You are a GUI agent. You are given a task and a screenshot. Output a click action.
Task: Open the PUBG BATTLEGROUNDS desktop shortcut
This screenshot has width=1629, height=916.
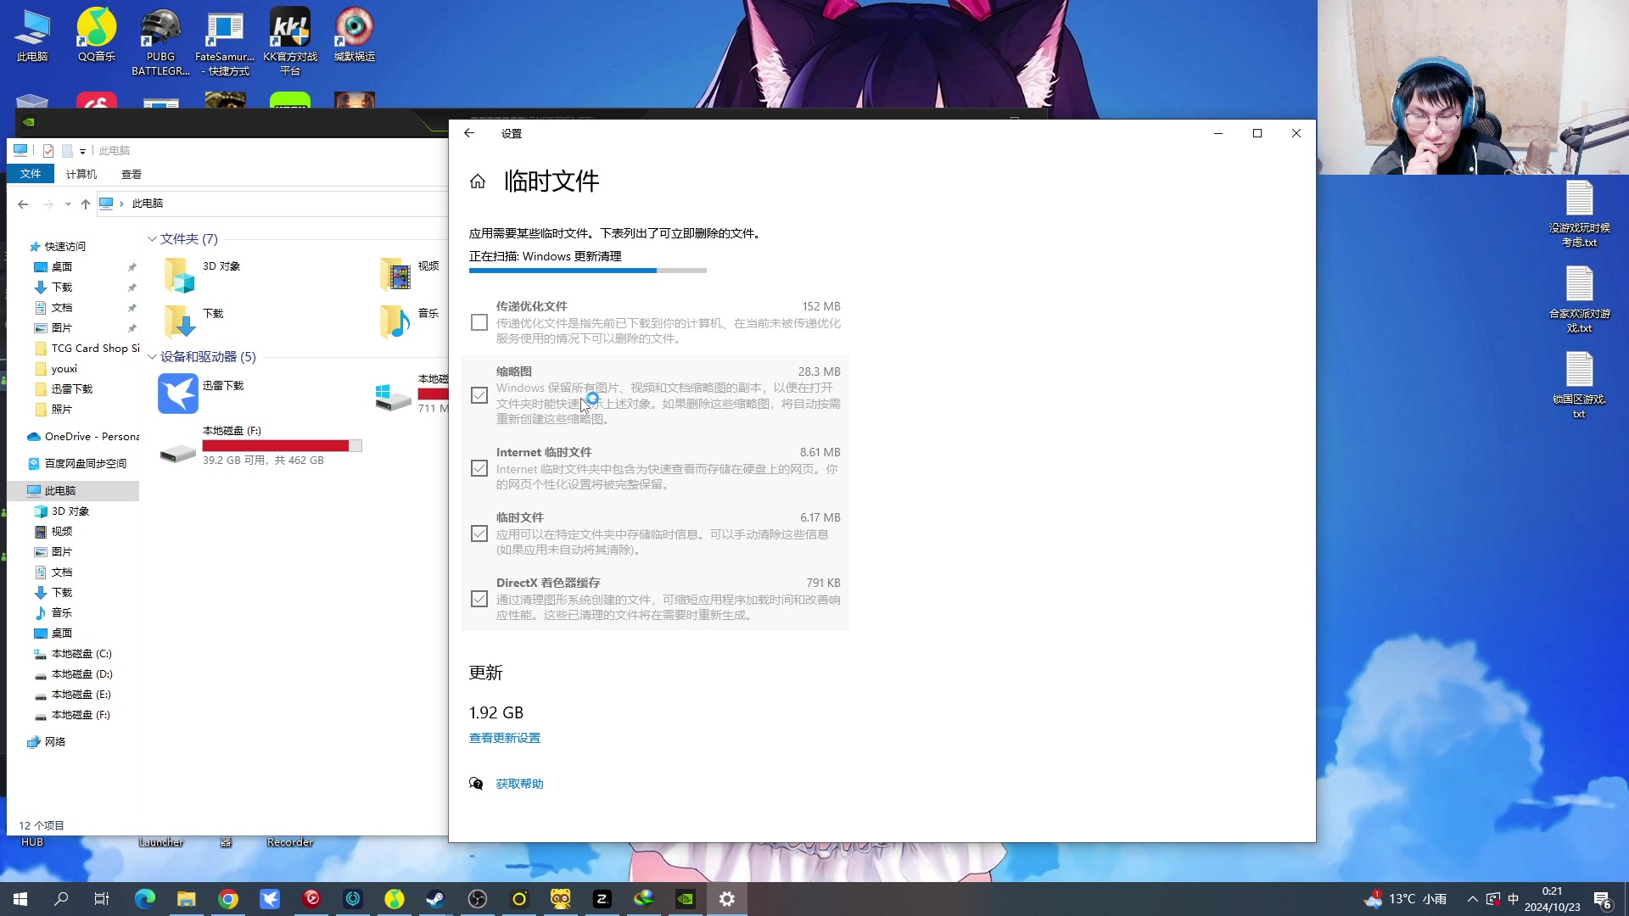tap(161, 42)
